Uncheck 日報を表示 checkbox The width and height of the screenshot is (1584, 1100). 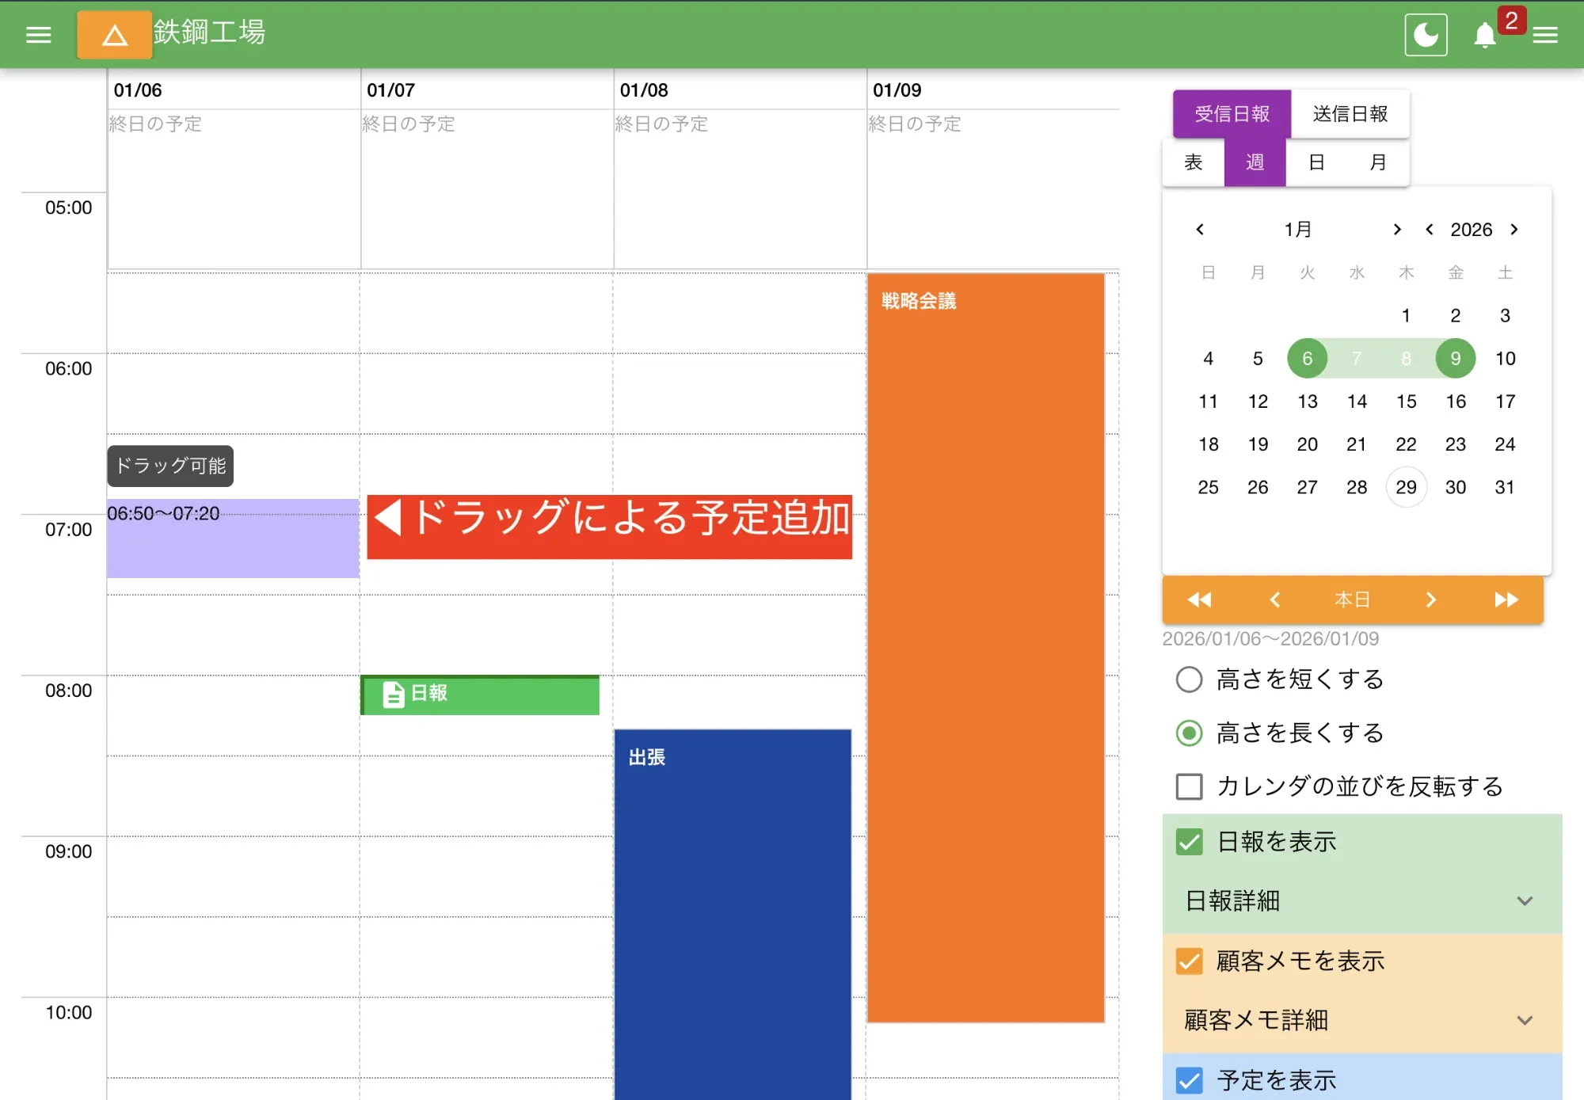coord(1189,842)
